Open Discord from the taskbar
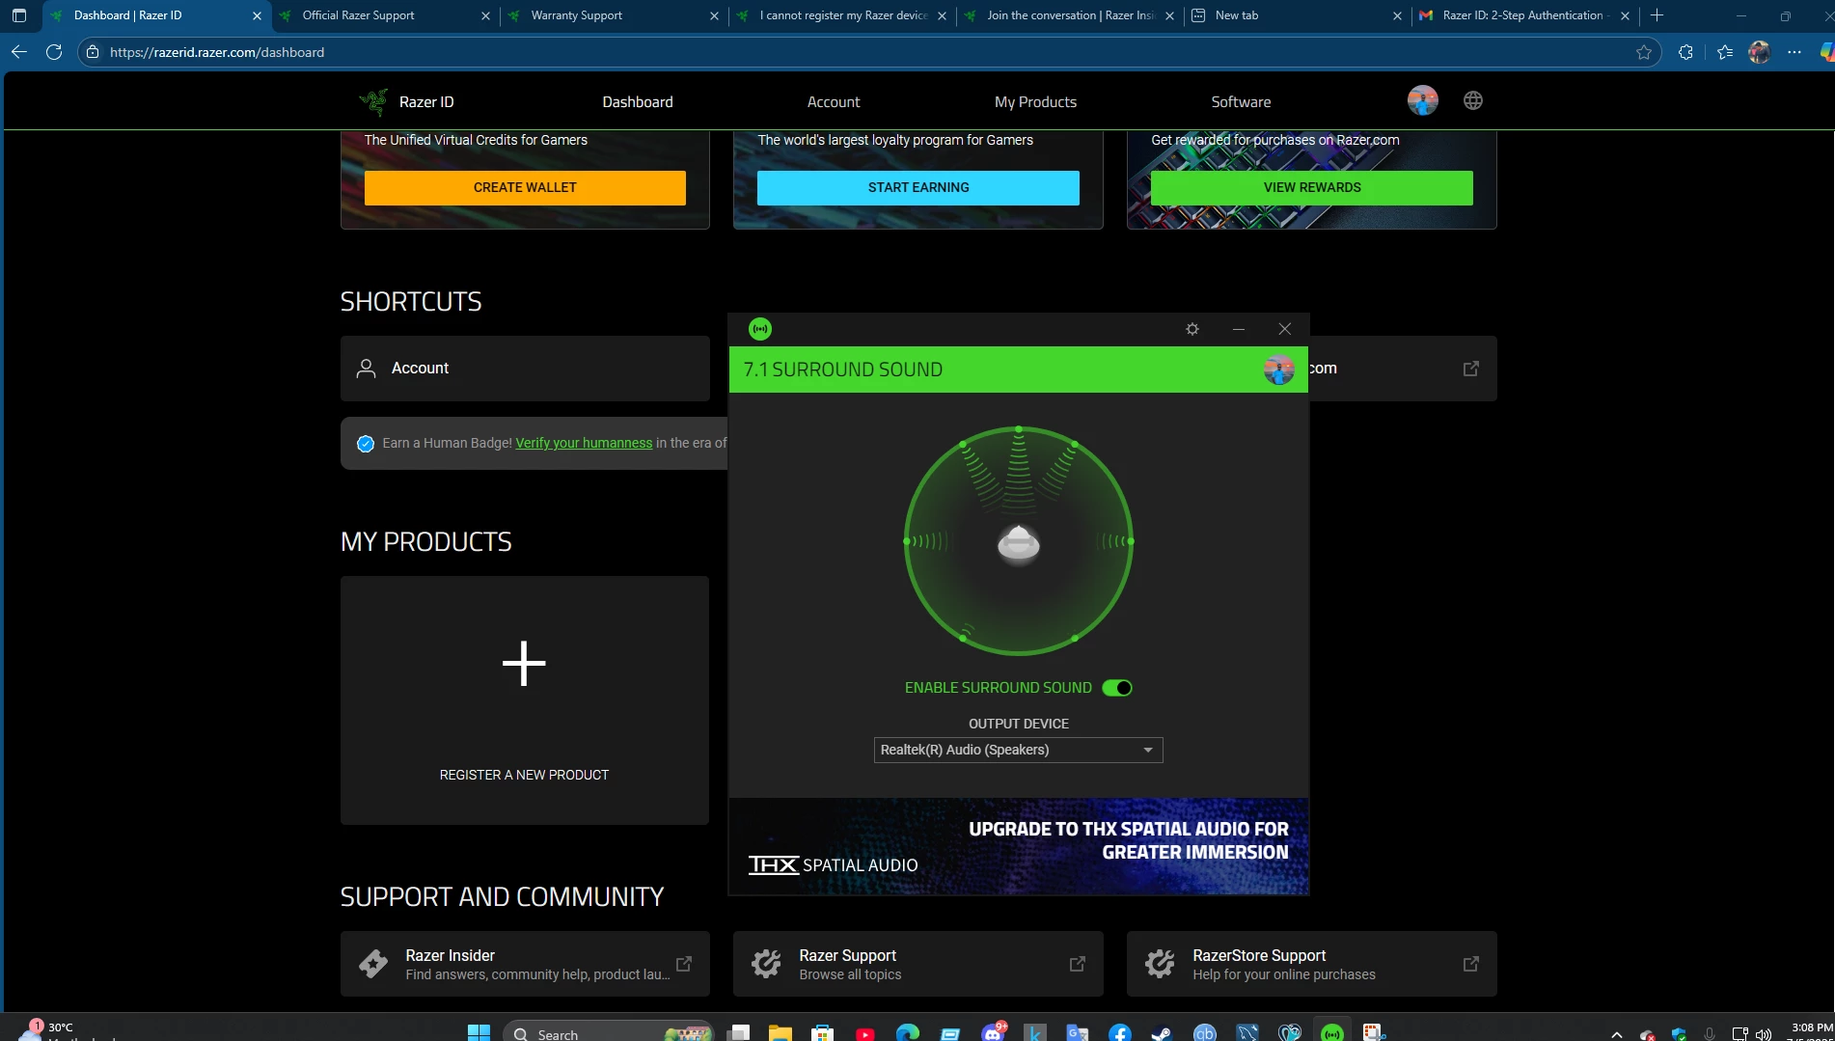The image size is (1835, 1041). pos(993,1033)
